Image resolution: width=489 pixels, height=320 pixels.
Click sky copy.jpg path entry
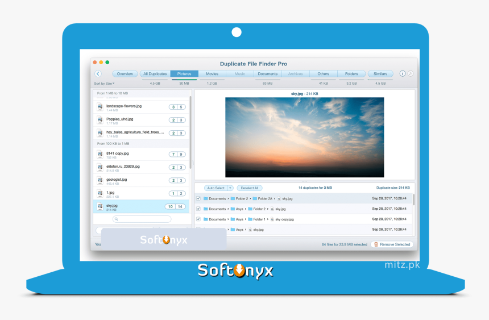point(284,219)
